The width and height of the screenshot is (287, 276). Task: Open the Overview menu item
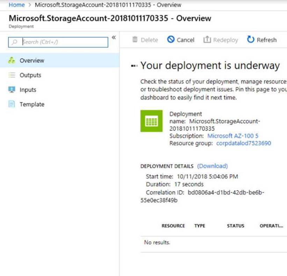click(x=59, y=60)
